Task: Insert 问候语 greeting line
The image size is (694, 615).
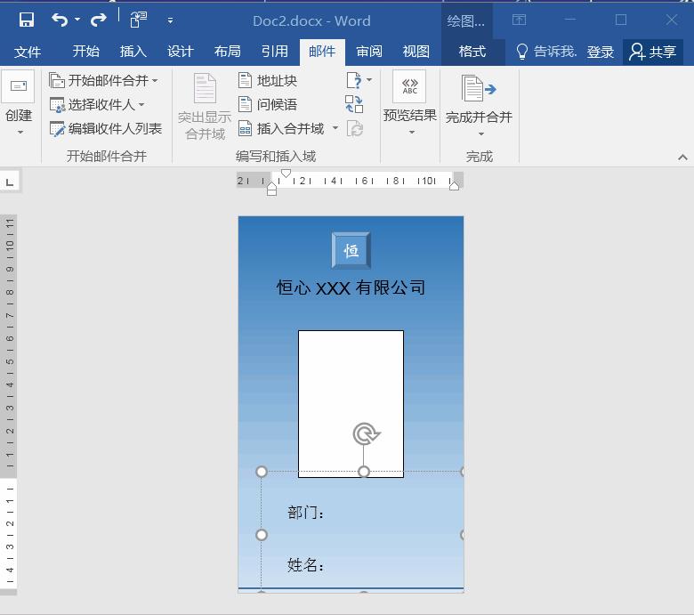Action: click(268, 104)
